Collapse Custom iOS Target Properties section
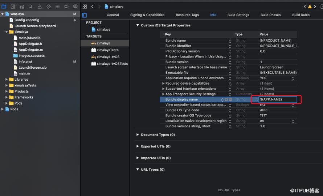The height and width of the screenshot is (196, 323). tap(138, 25)
